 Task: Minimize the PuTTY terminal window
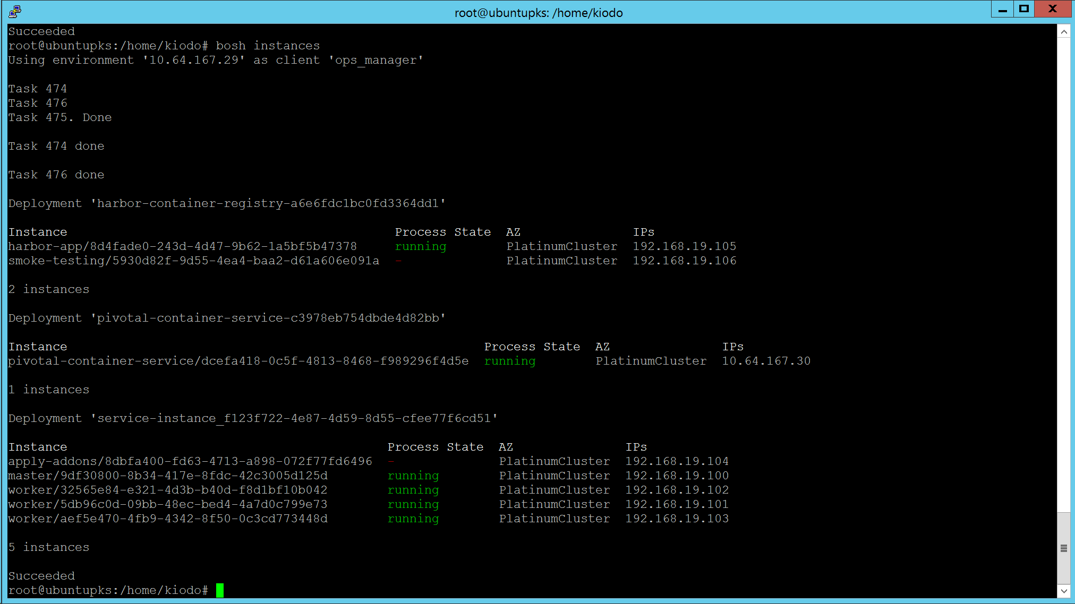pyautogui.click(x=1003, y=10)
